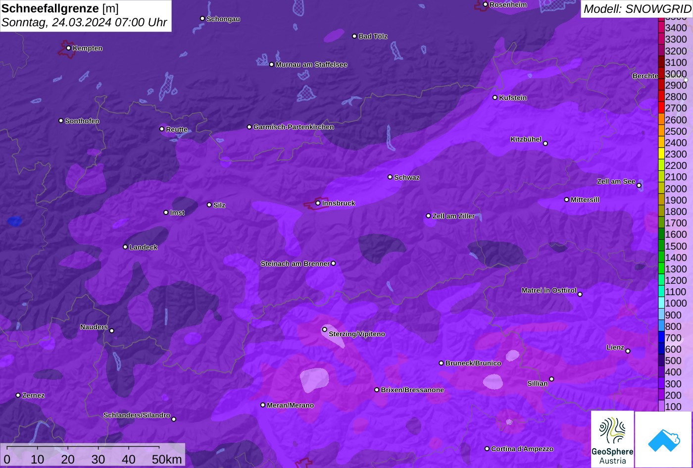Click the Kufstein map marker dot

tap(495, 98)
